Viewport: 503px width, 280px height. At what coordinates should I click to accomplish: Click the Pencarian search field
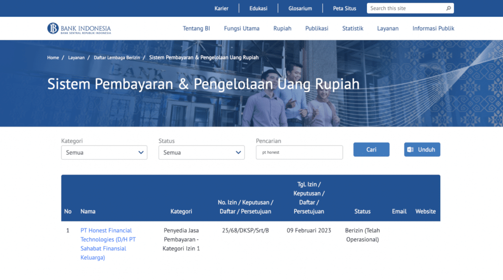pos(299,153)
